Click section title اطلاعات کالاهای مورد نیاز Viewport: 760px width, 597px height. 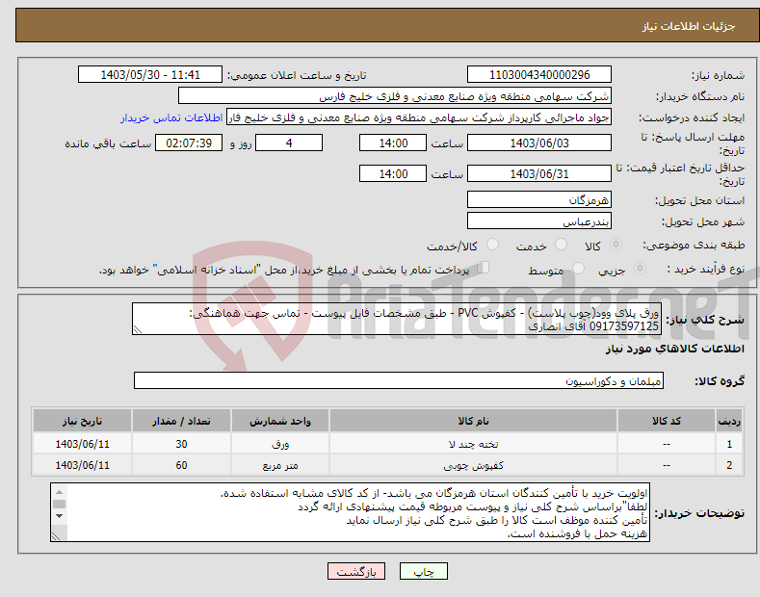click(x=674, y=349)
